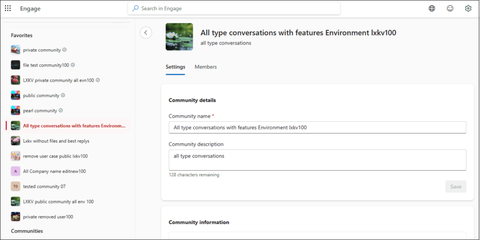This screenshot has height=240, width=480.
Task: Open 'LXKV public community all env 100'
Action: pos(59,202)
